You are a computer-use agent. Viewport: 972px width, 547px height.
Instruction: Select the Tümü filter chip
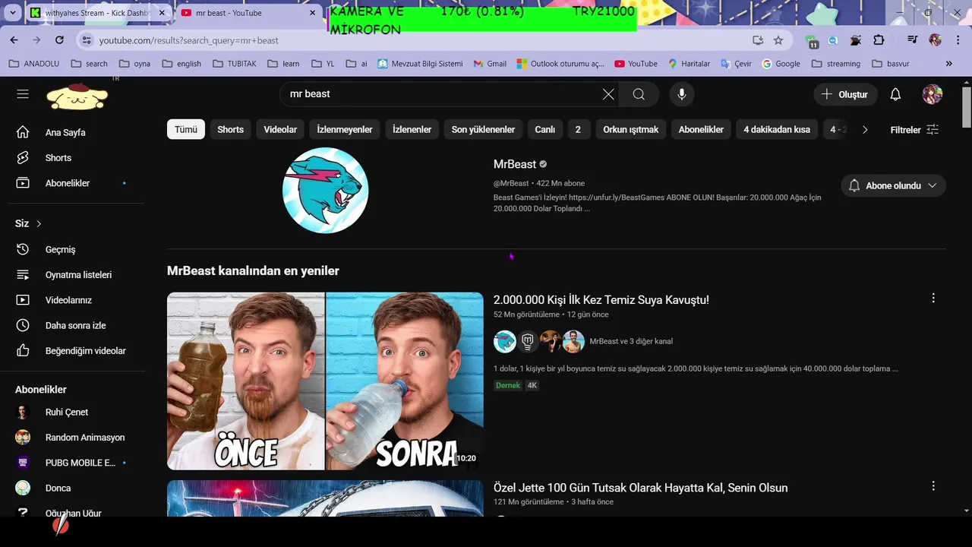186,130
